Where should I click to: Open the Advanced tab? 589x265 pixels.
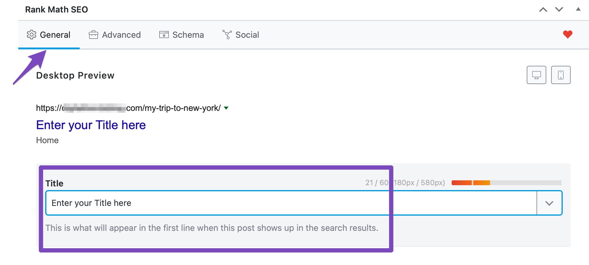[115, 35]
